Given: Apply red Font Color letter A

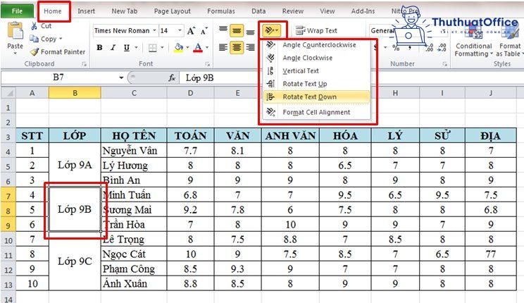Looking at the screenshot, I should click(x=198, y=47).
